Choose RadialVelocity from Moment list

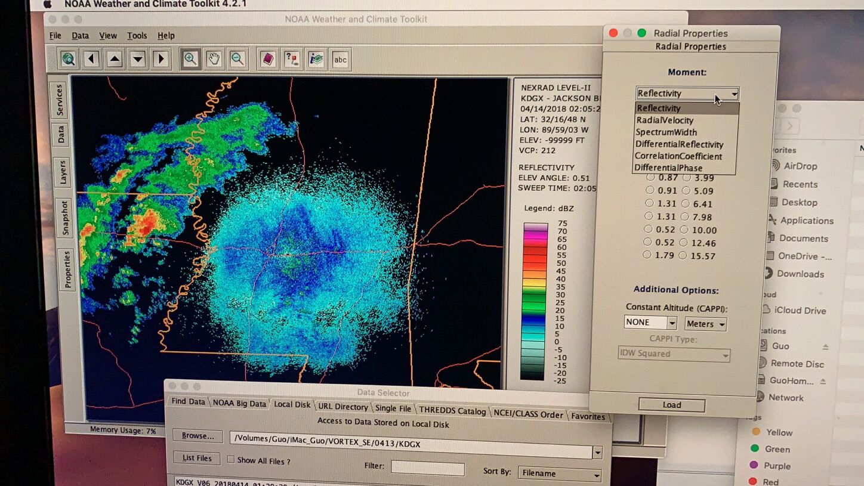665,120
